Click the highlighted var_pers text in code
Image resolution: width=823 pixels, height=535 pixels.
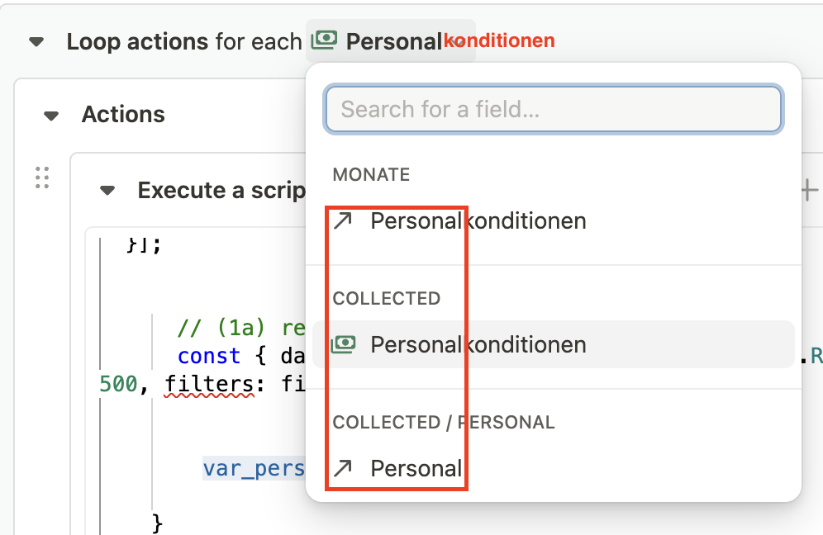(255, 469)
